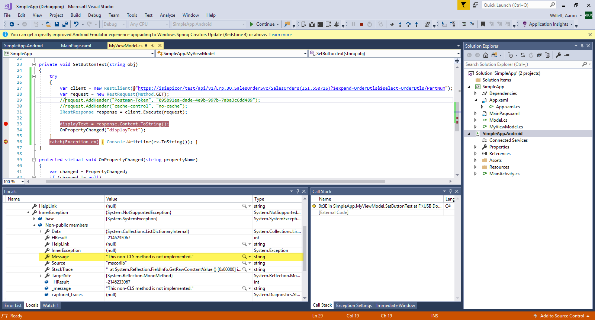The height and width of the screenshot is (320, 595).
Task: Stop debugging with the red square
Action: coord(361,24)
